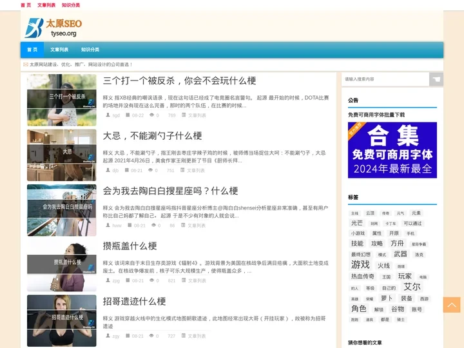464x348 pixels.
Task: Select the 解锁 tag
Action: tap(379, 310)
